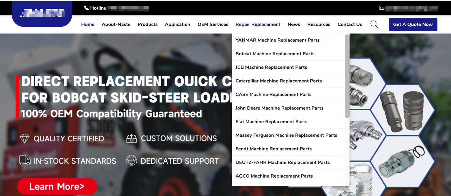Select YANMAR Machine Replacement Parts

click(277, 40)
